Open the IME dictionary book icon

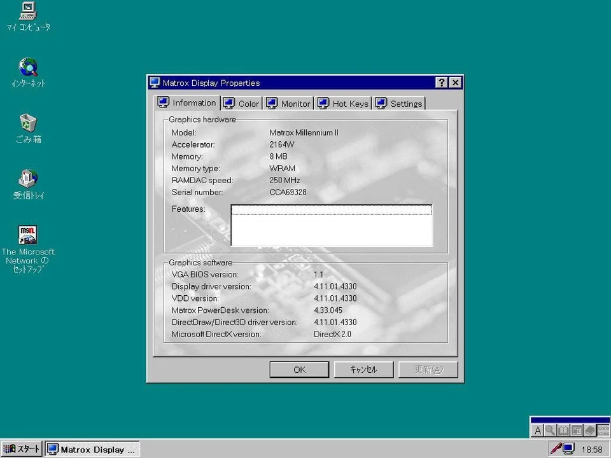coord(563,430)
